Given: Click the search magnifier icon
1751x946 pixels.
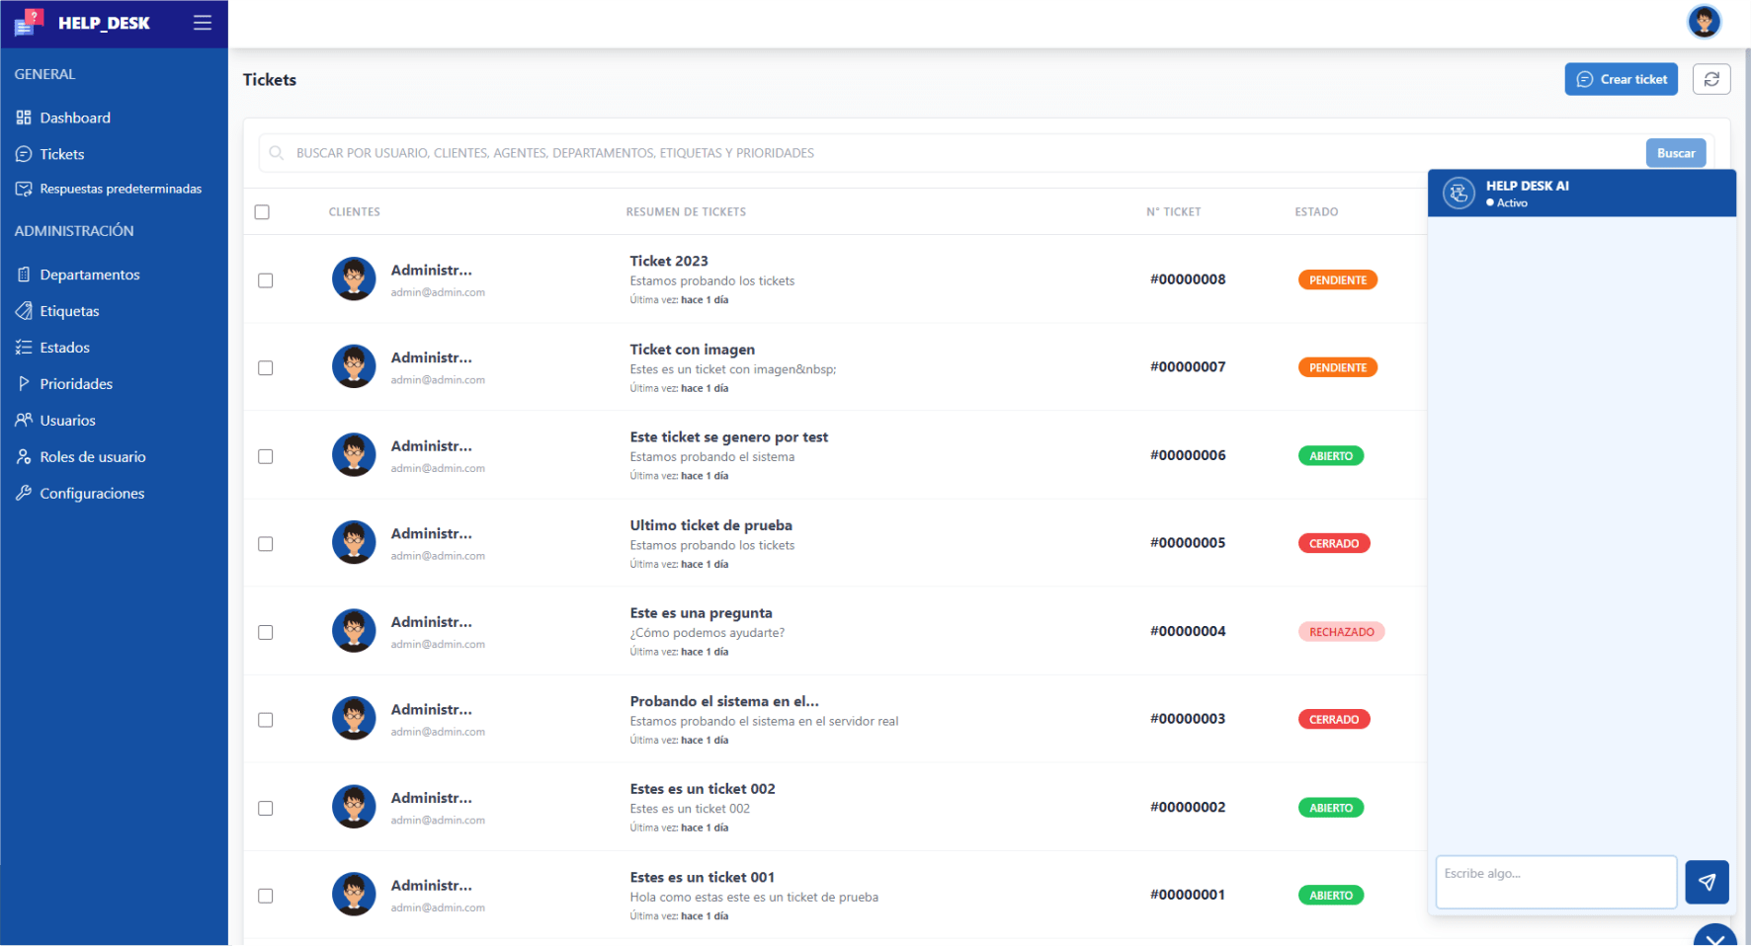Looking at the screenshot, I should [277, 153].
